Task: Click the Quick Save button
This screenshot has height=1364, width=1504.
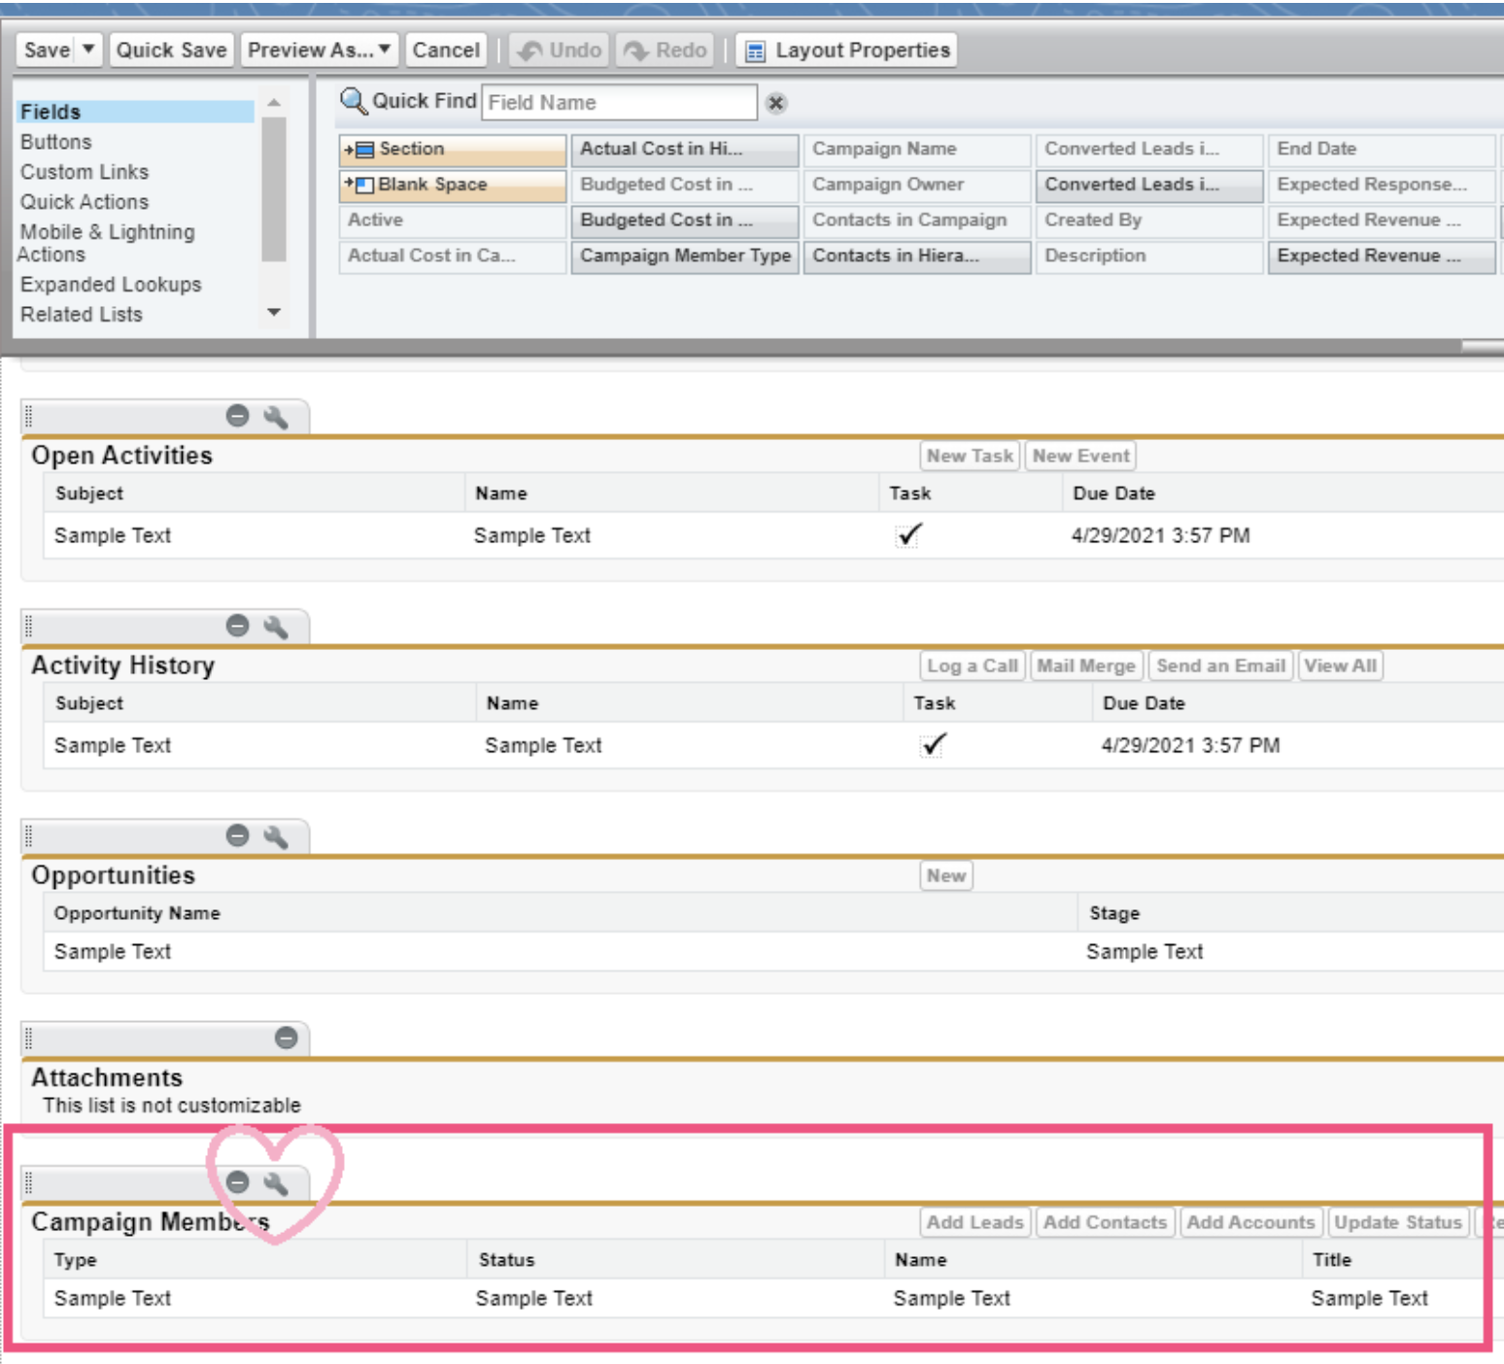Action: 171,50
